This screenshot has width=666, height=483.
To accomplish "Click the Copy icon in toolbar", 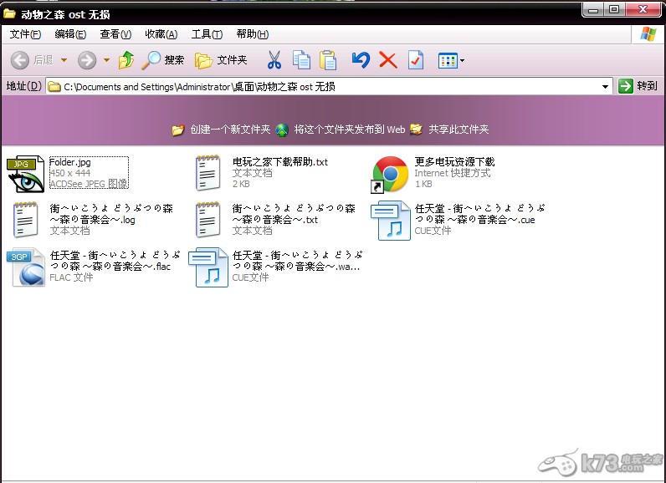I will tap(301, 60).
